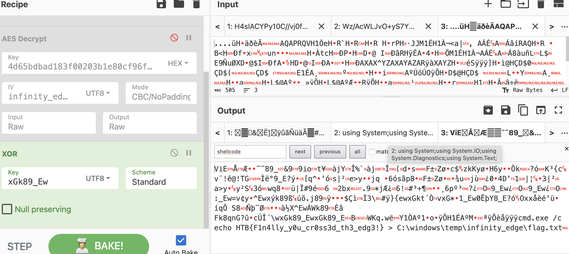
Task: Open output tabs more options menu
Action: click(x=564, y=133)
